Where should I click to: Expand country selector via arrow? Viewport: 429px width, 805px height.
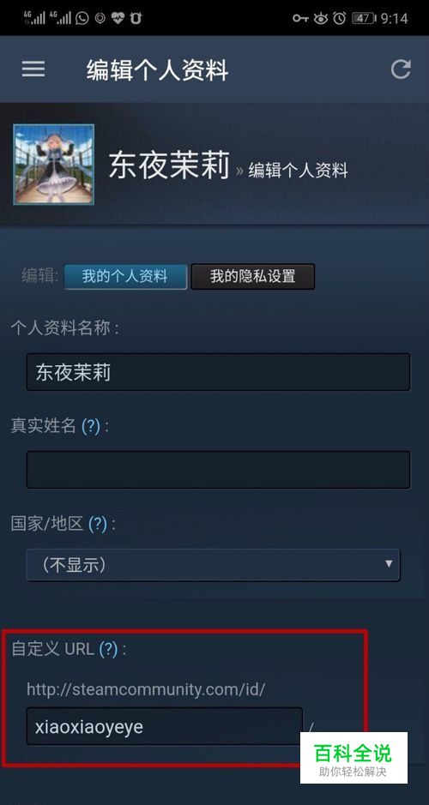tap(389, 564)
